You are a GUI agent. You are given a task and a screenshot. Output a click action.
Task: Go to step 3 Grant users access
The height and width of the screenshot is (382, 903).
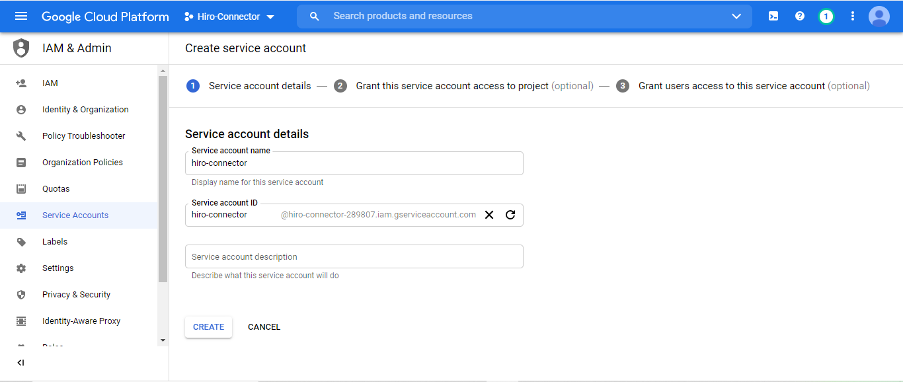pyautogui.click(x=743, y=86)
